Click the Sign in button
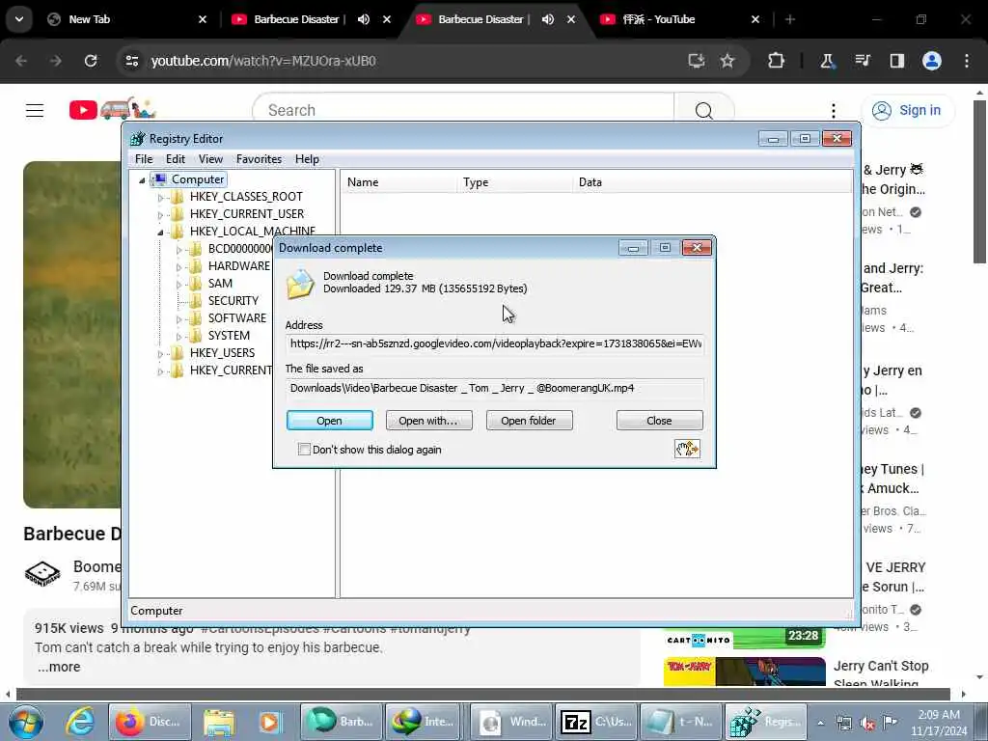Viewport: 988px width, 741px height. click(907, 110)
